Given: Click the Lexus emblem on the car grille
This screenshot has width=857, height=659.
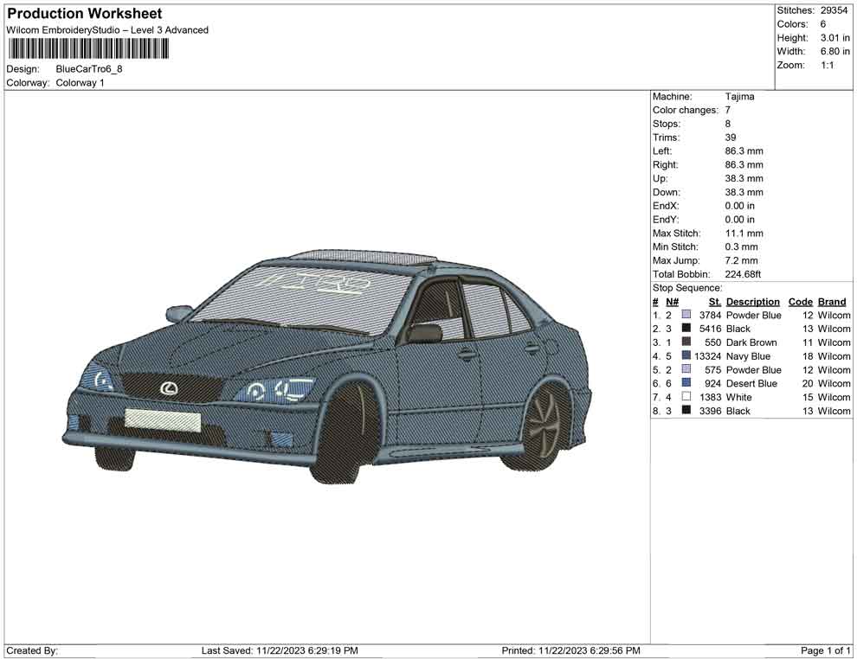Looking at the screenshot, I should click(168, 388).
